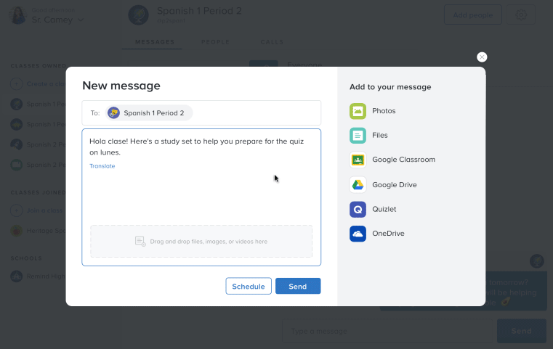Click the Spanish 1 Period 2 recipient avatar
Screen dimensions: 553x349
tap(113, 112)
